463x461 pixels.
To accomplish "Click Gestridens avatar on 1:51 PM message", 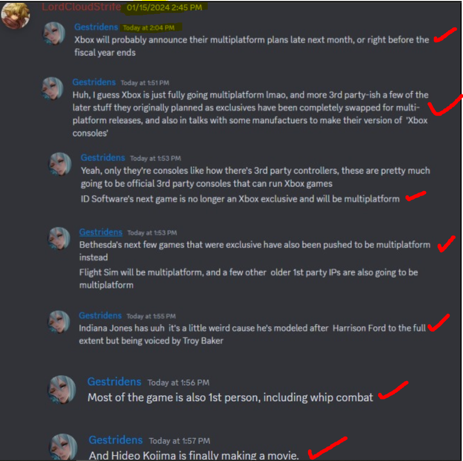I will 52,89.
